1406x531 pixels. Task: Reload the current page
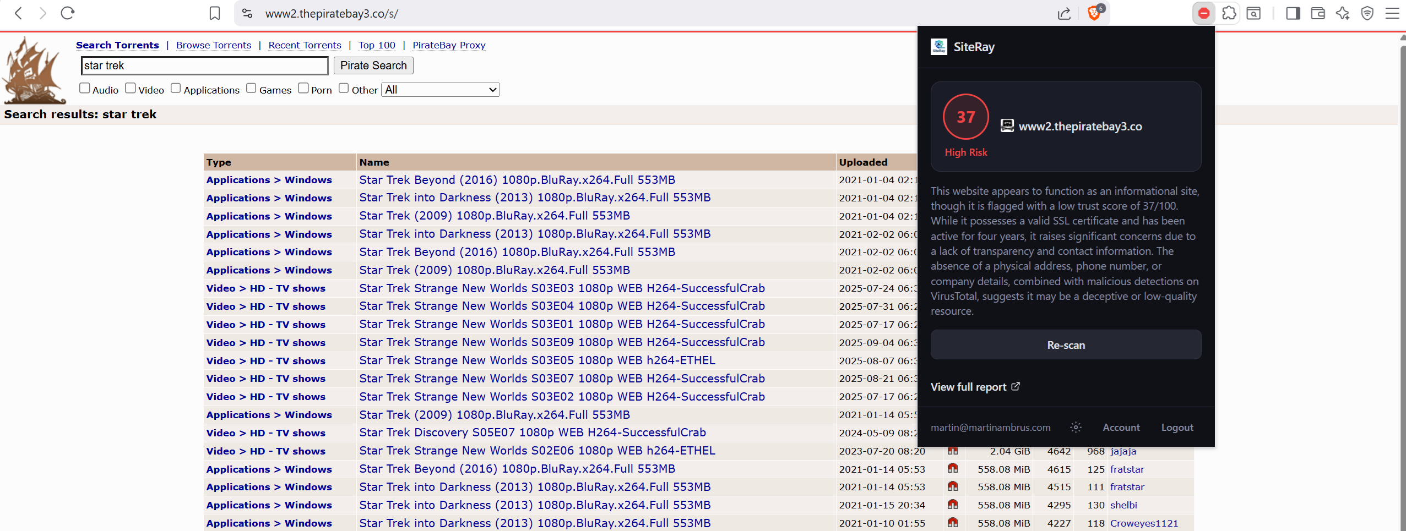pyautogui.click(x=68, y=13)
